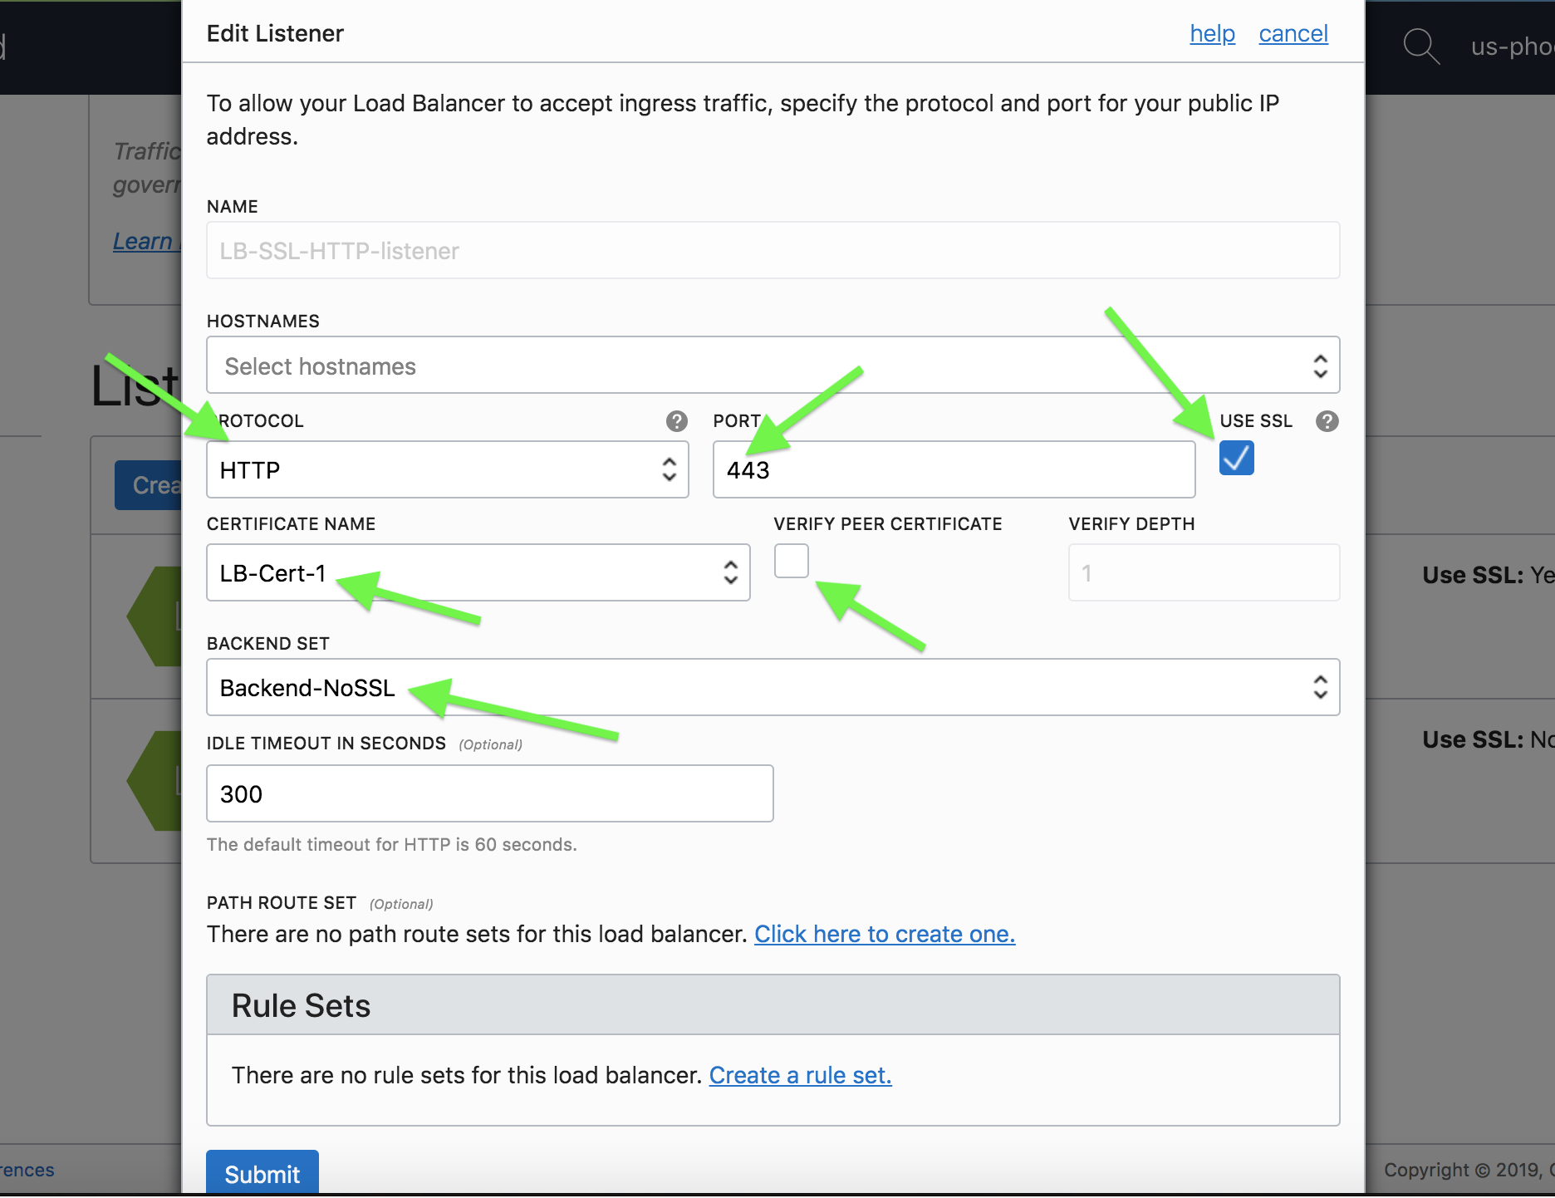Click the help link
This screenshot has height=1198, width=1555.
pyautogui.click(x=1212, y=34)
